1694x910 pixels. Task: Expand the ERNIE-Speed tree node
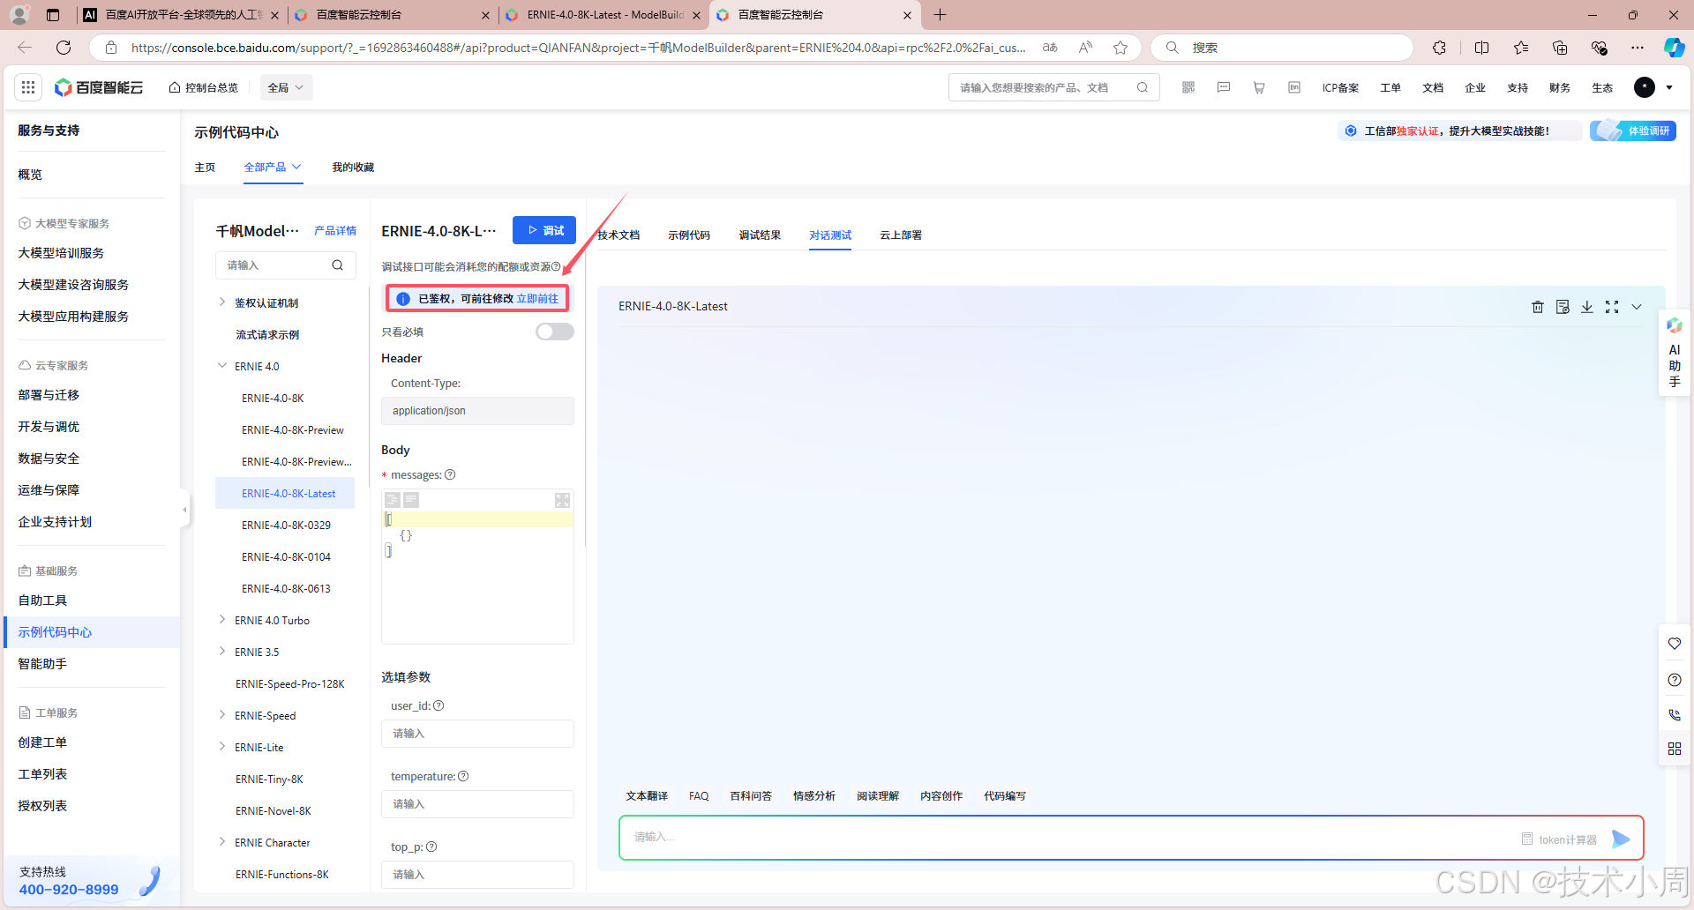pyautogui.click(x=221, y=714)
